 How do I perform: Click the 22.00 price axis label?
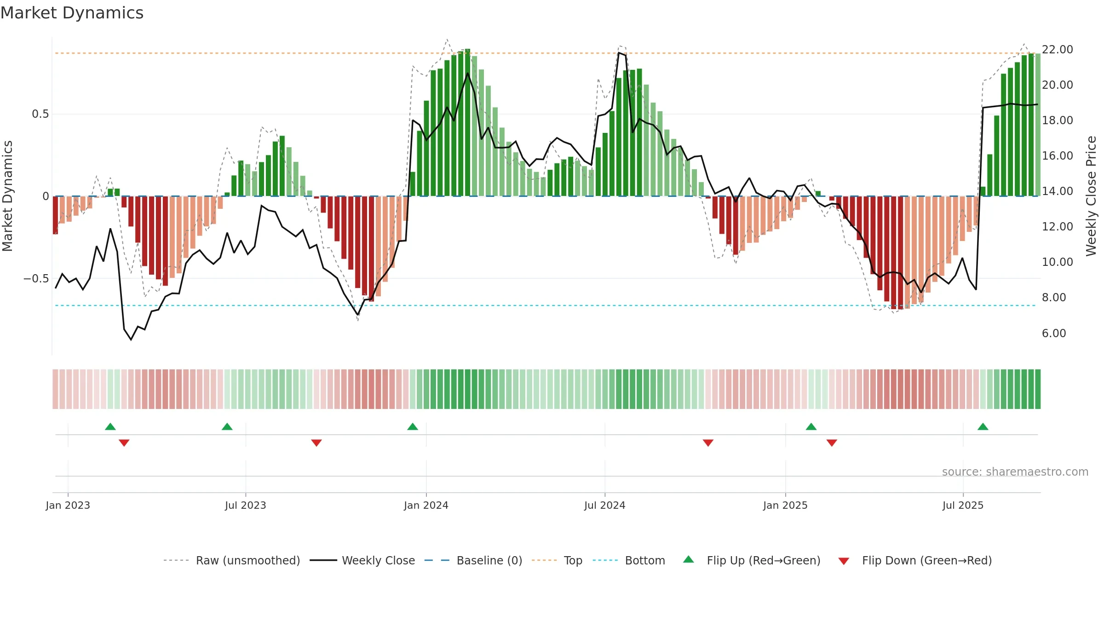pyautogui.click(x=1058, y=49)
